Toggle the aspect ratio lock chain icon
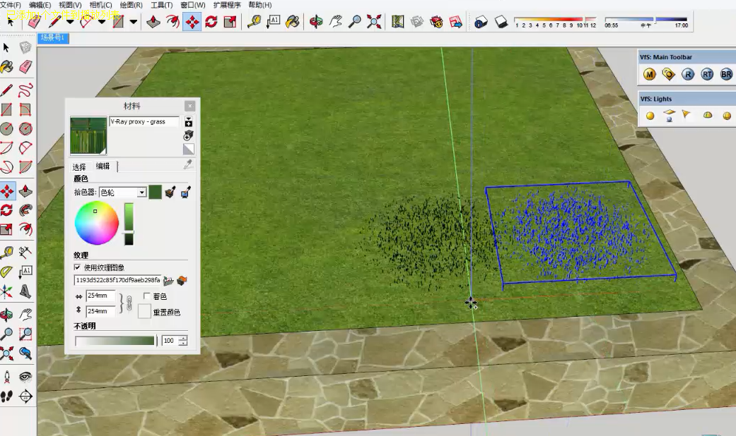This screenshot has height=436, width=736. coord(128,303)
